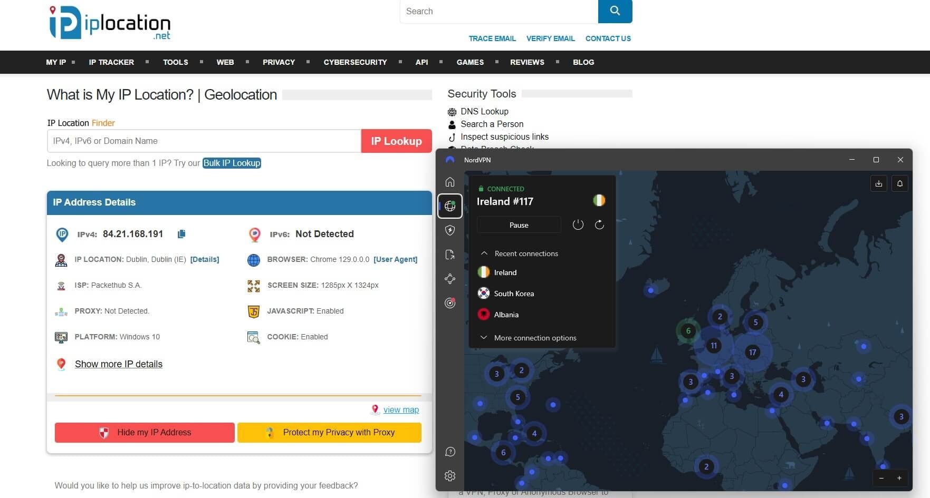Click the view map link
This screenshot has width=930, height=498.
pyautogui.click(x=401, y=410)
